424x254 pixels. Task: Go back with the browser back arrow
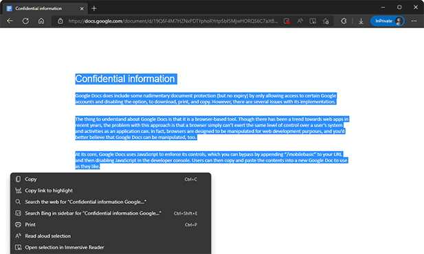click(x=10, y=21)
